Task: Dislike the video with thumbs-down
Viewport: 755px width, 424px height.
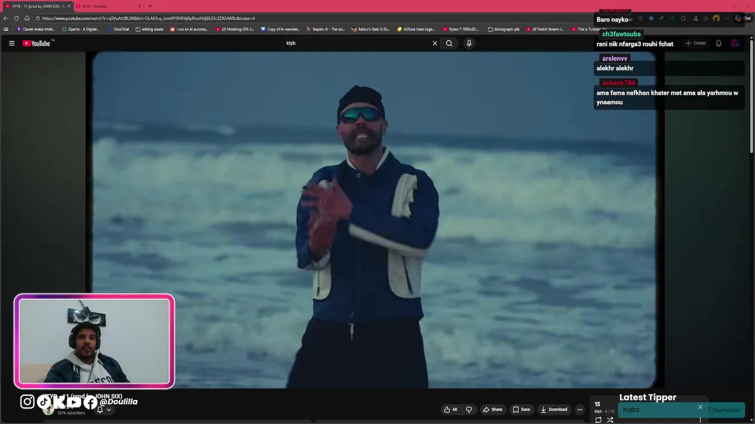Action: click(x=469, y=409)
